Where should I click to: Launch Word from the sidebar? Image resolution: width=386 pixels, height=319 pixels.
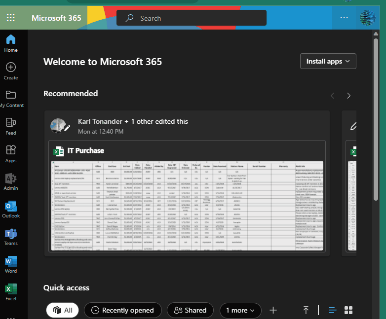11,264
